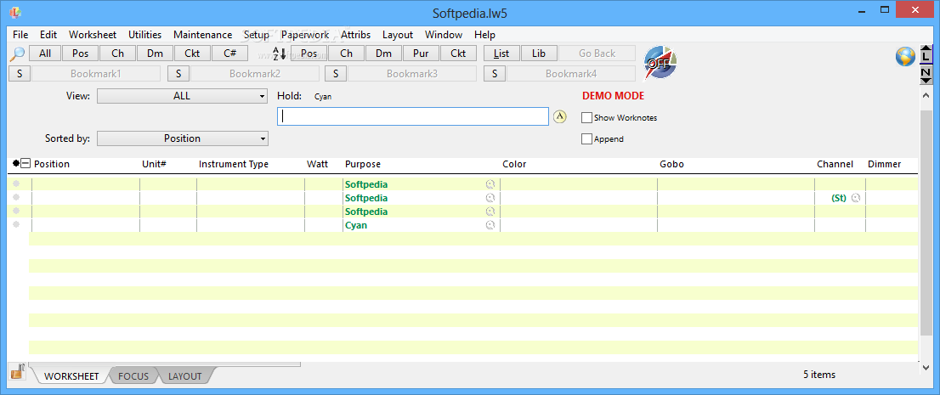Open the Sorted by dropdown showing Position
This screenshot has height=395, width=940.
click(x=182, y=138)
